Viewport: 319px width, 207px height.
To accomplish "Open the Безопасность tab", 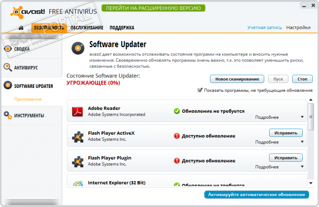I will coord(49,28).
